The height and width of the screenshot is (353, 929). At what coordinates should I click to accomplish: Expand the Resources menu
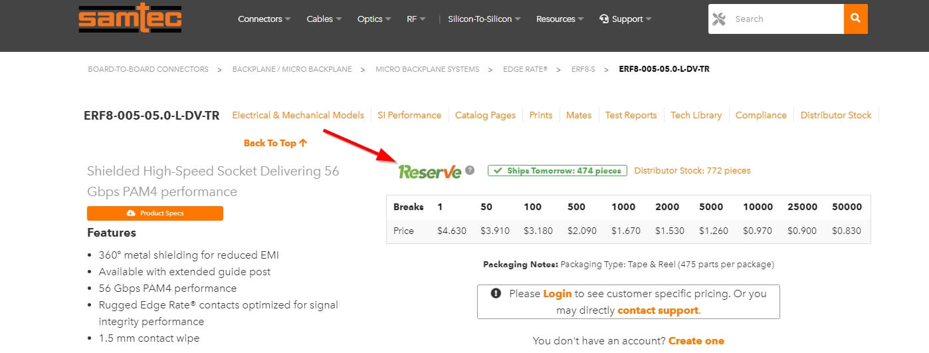560,19
